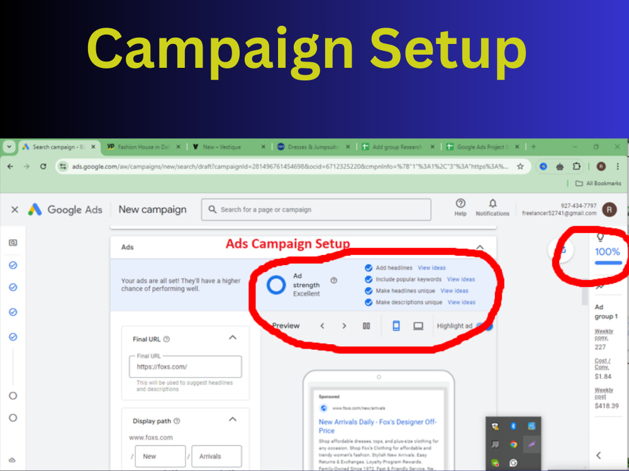Click the first completed step checkmark in sidebar

(x=13, y=265)
